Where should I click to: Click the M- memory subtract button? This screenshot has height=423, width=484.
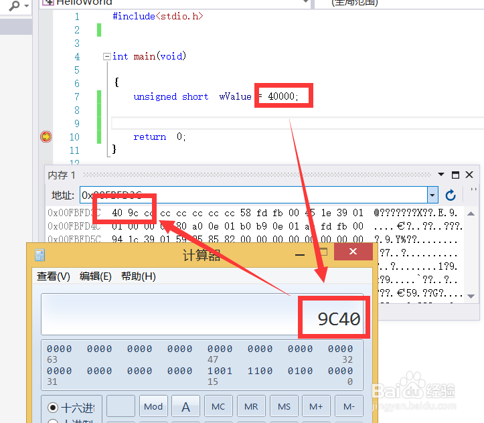click(x=349, y=407)
